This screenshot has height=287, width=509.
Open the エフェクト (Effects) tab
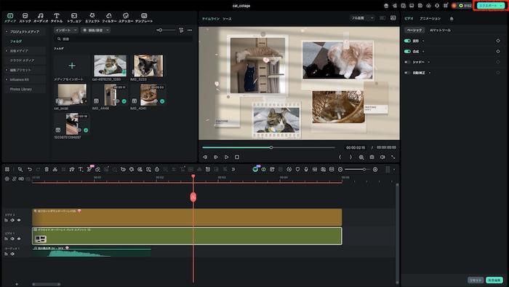(92, 17)
